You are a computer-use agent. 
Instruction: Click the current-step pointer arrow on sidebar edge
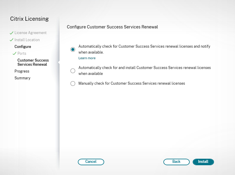tap(59, 62)
